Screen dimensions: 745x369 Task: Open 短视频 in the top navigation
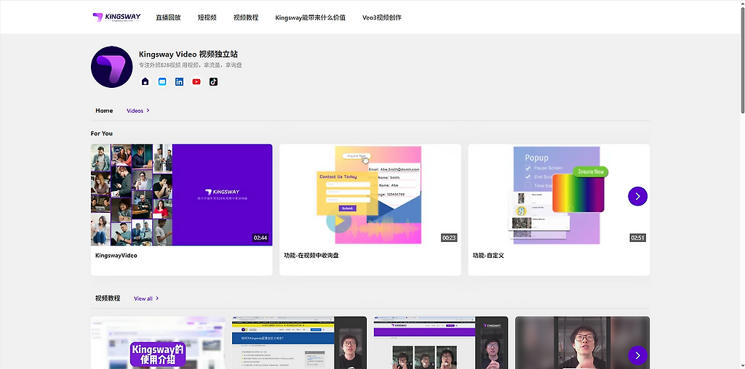207,17
